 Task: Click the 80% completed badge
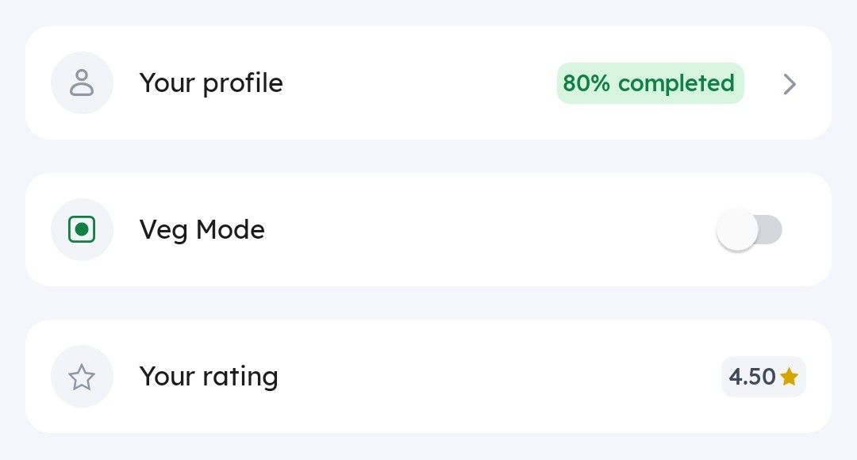tap(650, 83)
